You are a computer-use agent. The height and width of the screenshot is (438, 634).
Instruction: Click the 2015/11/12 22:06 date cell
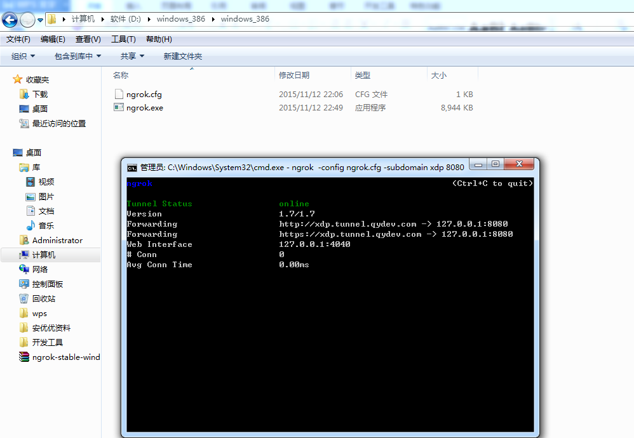tap(311, 95)
